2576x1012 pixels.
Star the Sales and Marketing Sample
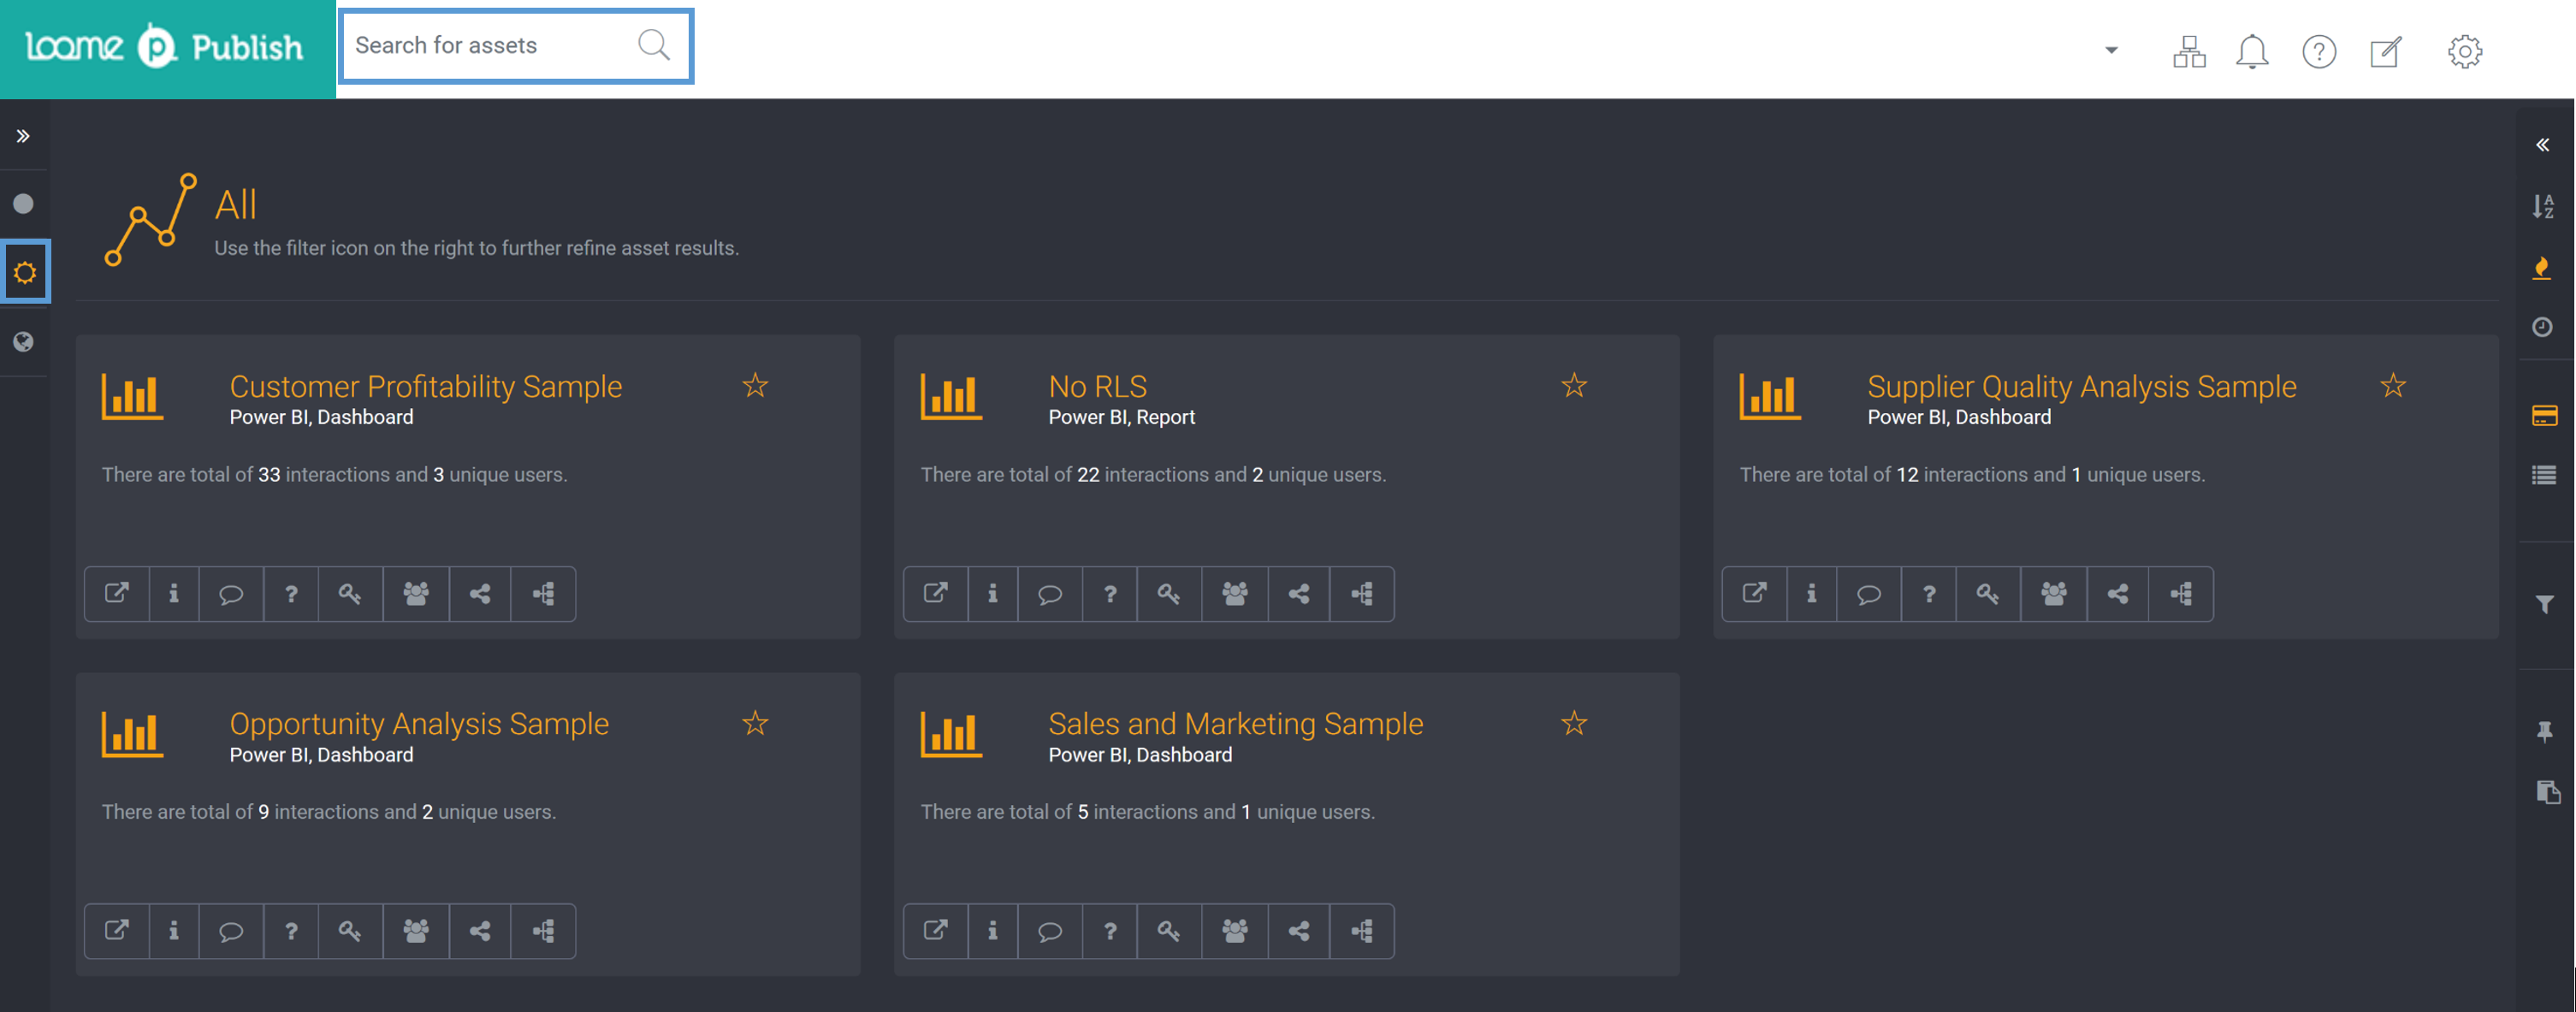pyautogui.click(x=1574, y=723)
